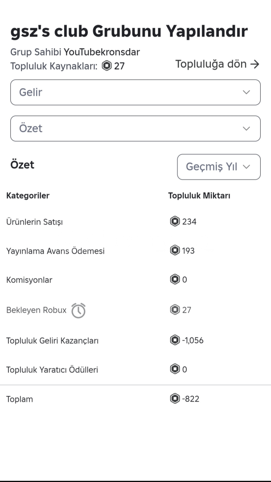The image size is (271, 482).
Task: Click the Robux icon in Bekleyen Robux row
Action: tap(175, 309)
